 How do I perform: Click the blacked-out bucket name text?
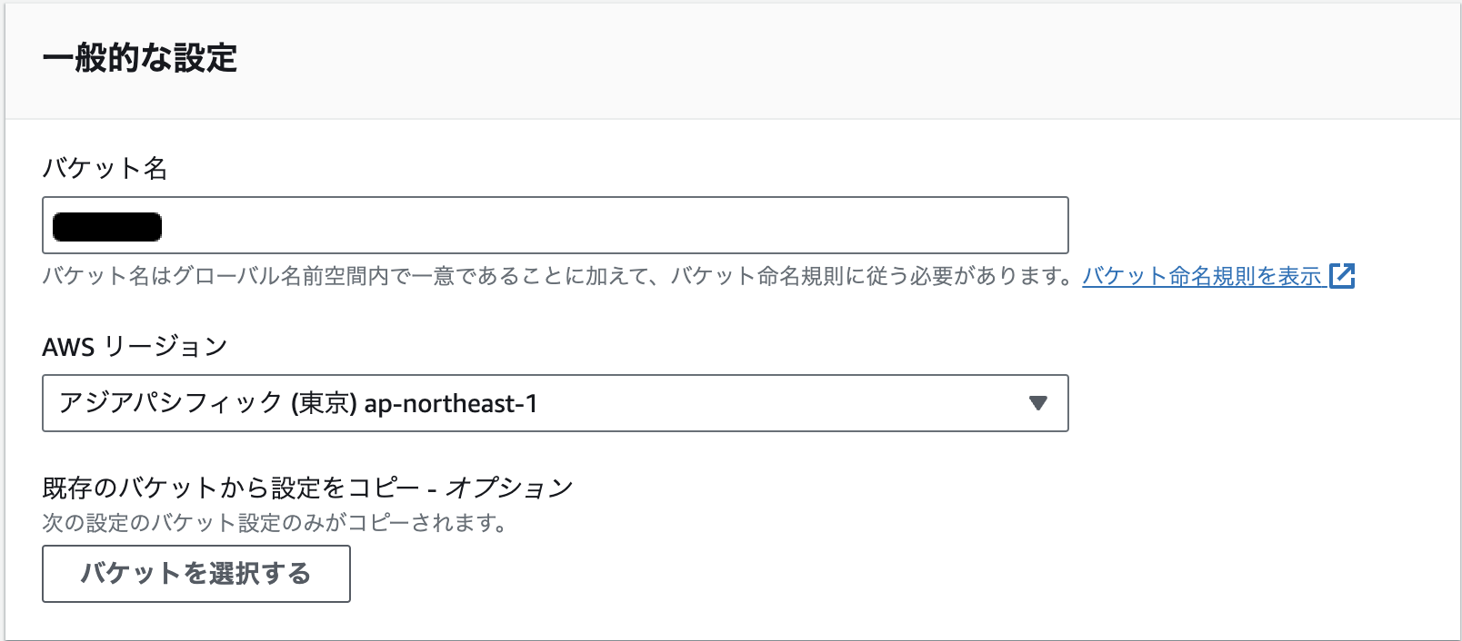pos(107,227)
